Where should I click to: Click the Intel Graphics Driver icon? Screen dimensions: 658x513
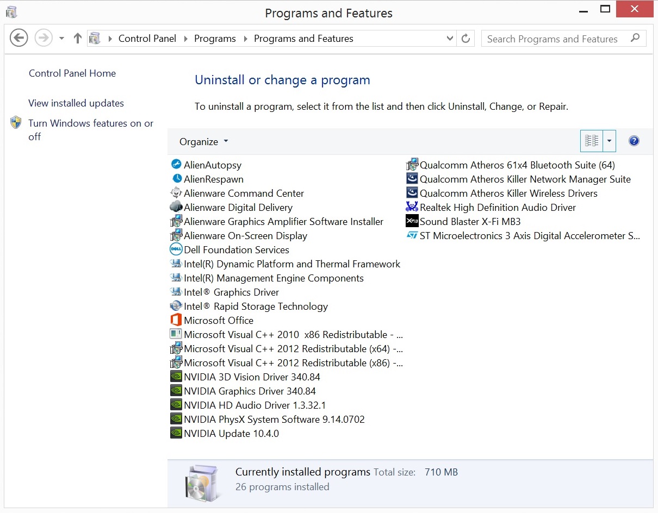176,292
